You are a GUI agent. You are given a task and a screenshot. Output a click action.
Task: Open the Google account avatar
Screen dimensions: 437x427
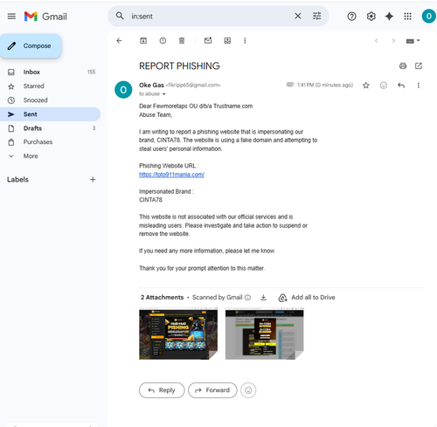pyautogui.click(x=429, y=16)
